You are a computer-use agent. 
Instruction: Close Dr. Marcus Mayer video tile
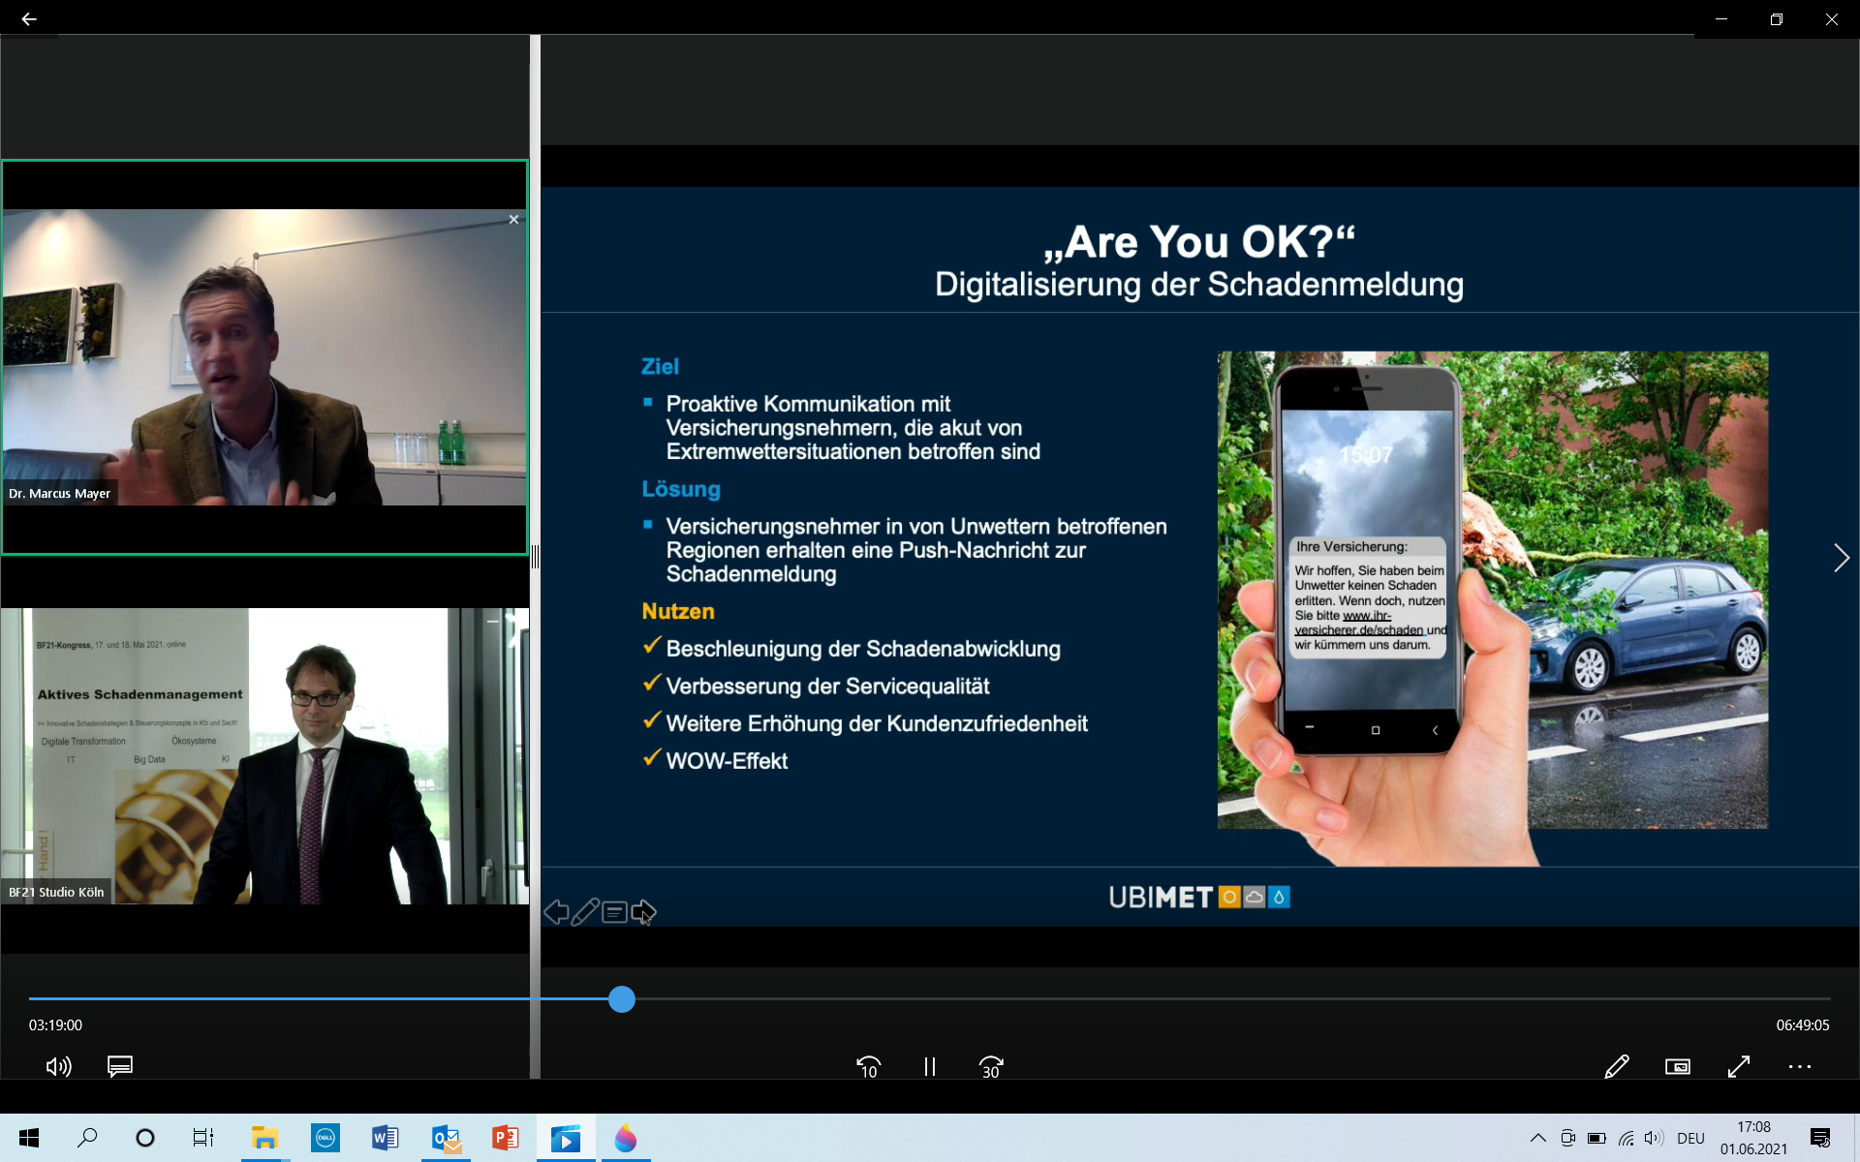click(513, 220)
